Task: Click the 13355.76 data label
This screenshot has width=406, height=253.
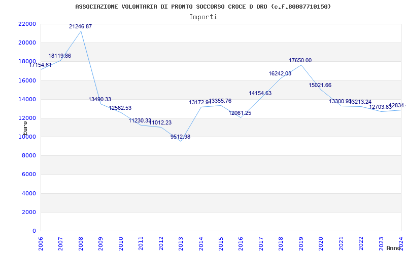Action: (220, 101)
